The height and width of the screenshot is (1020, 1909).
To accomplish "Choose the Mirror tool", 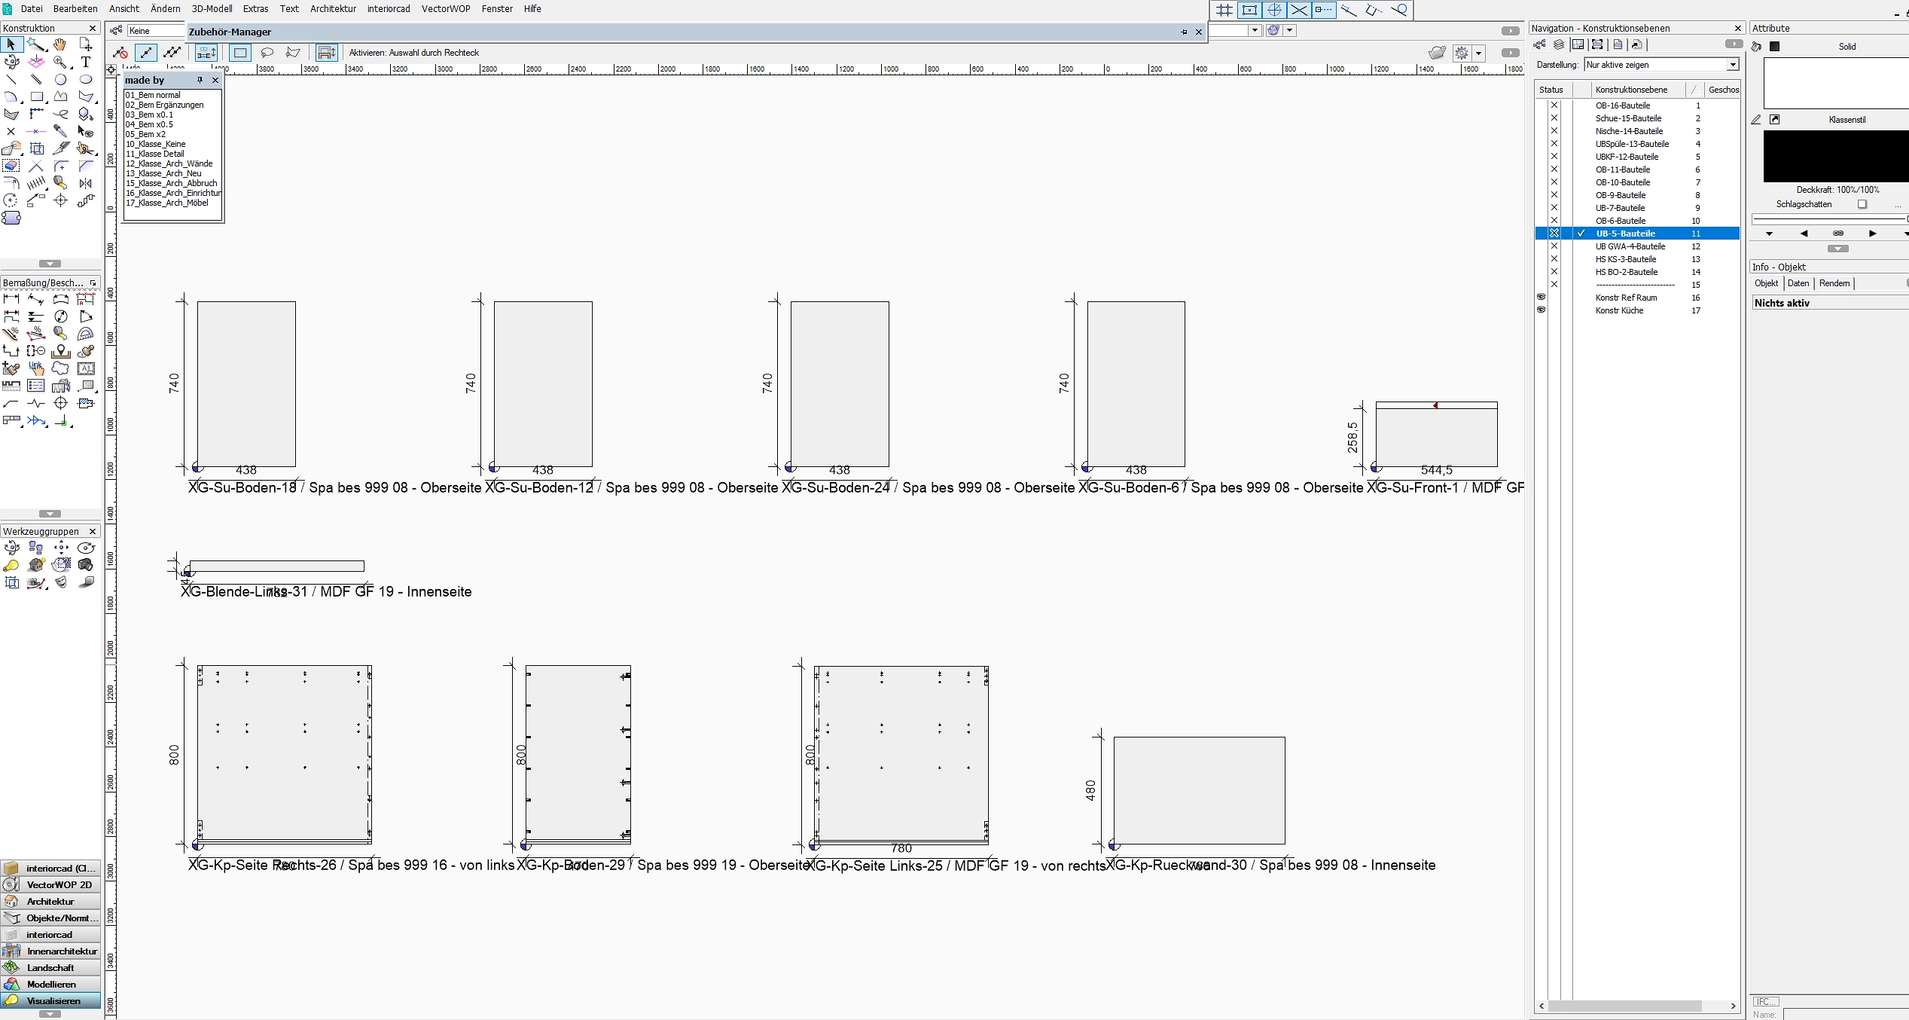I will tap(86, 183).
